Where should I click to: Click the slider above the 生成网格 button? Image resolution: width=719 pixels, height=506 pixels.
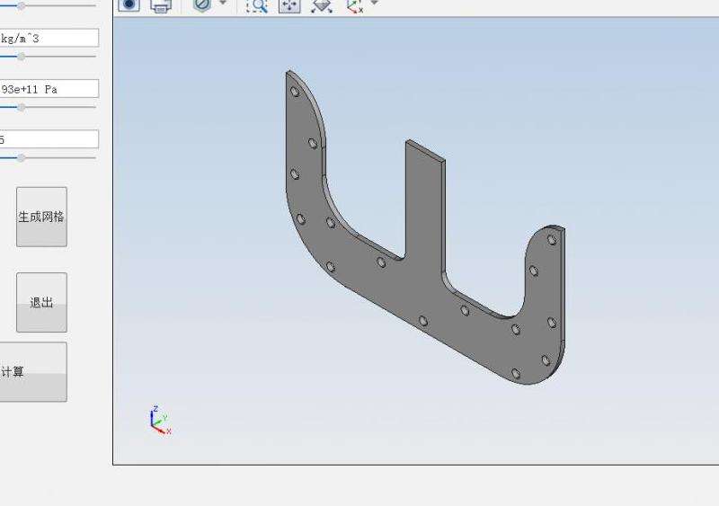[x=49, y=158]
